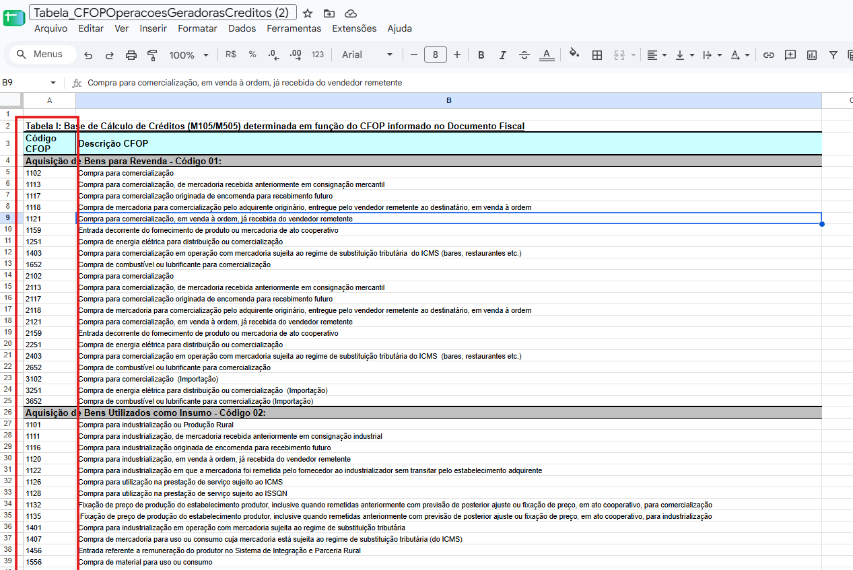Format as currency with R$ button
Viewport: 853px width, 570px height.
pos(231,55)
